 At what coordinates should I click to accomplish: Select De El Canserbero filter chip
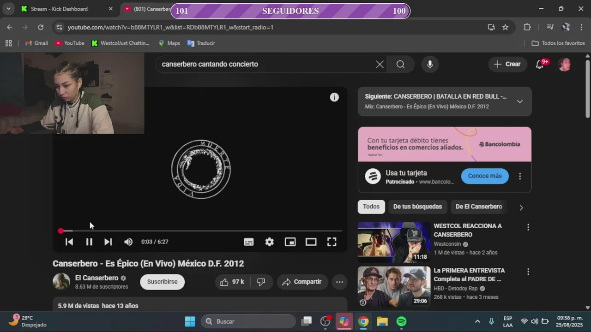point(479,207)
